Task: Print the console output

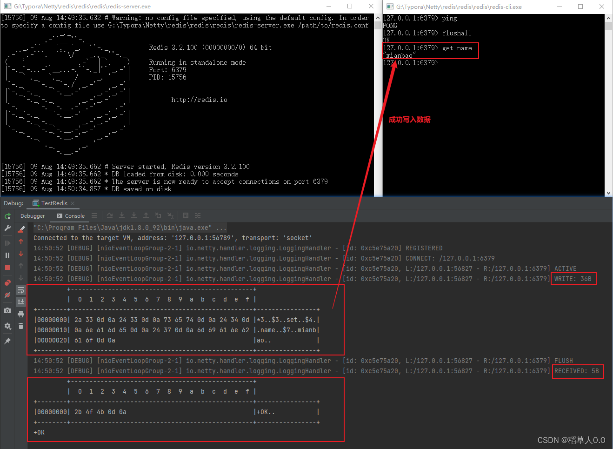Action: 21,314
